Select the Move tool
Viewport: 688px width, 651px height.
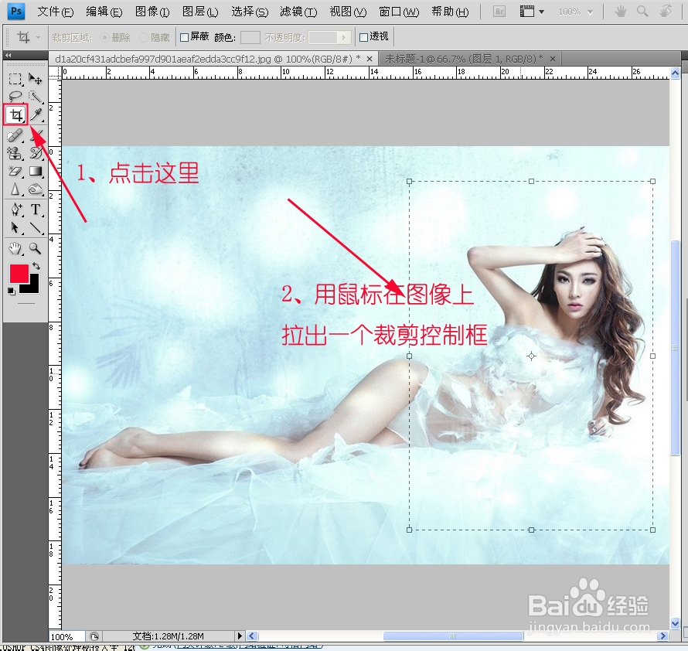pos(36,80)
